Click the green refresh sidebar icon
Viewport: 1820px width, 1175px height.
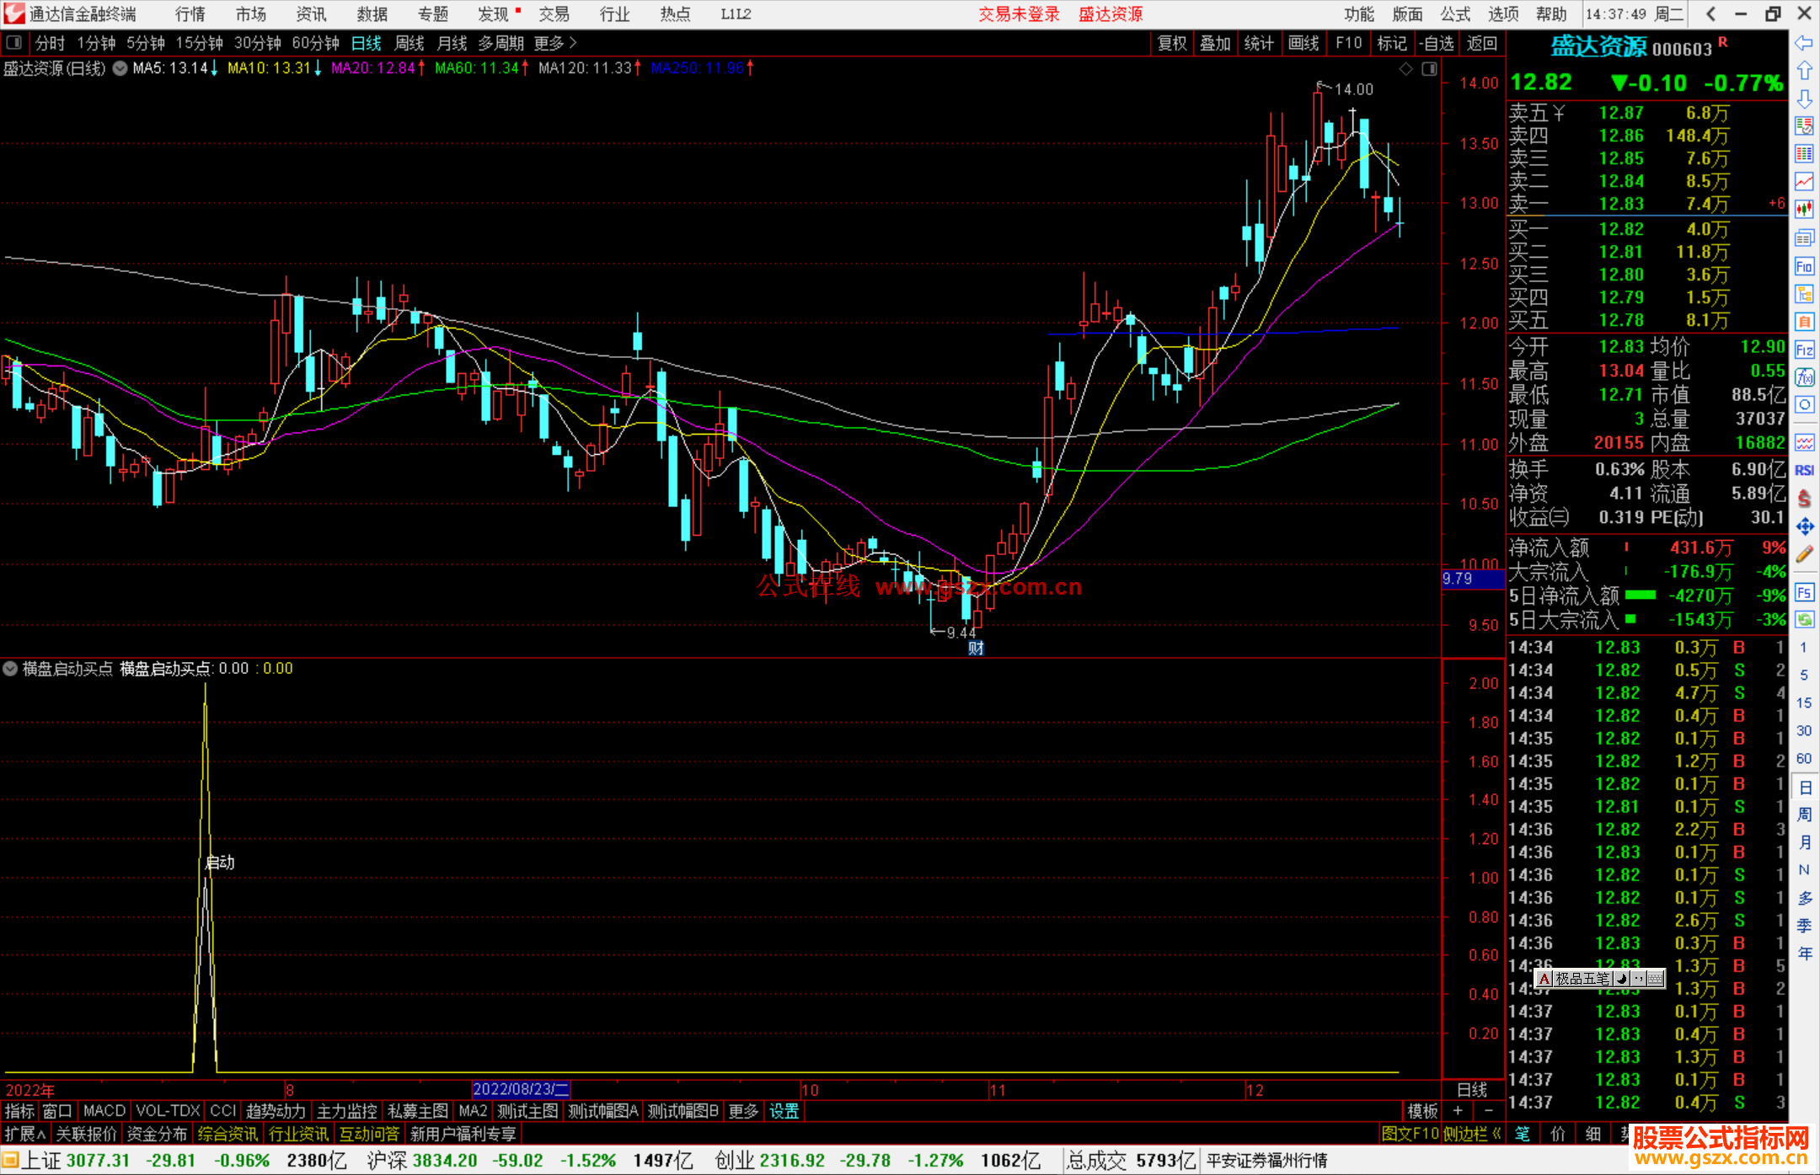coord(1804,620)
